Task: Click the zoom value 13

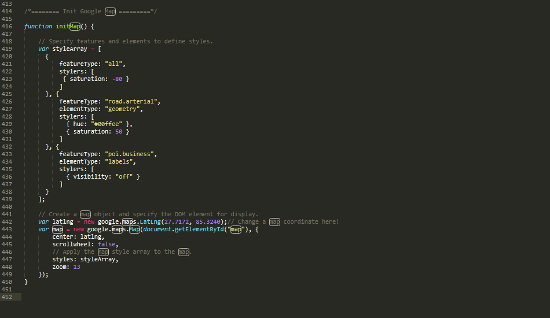Action: coord(76,267)
